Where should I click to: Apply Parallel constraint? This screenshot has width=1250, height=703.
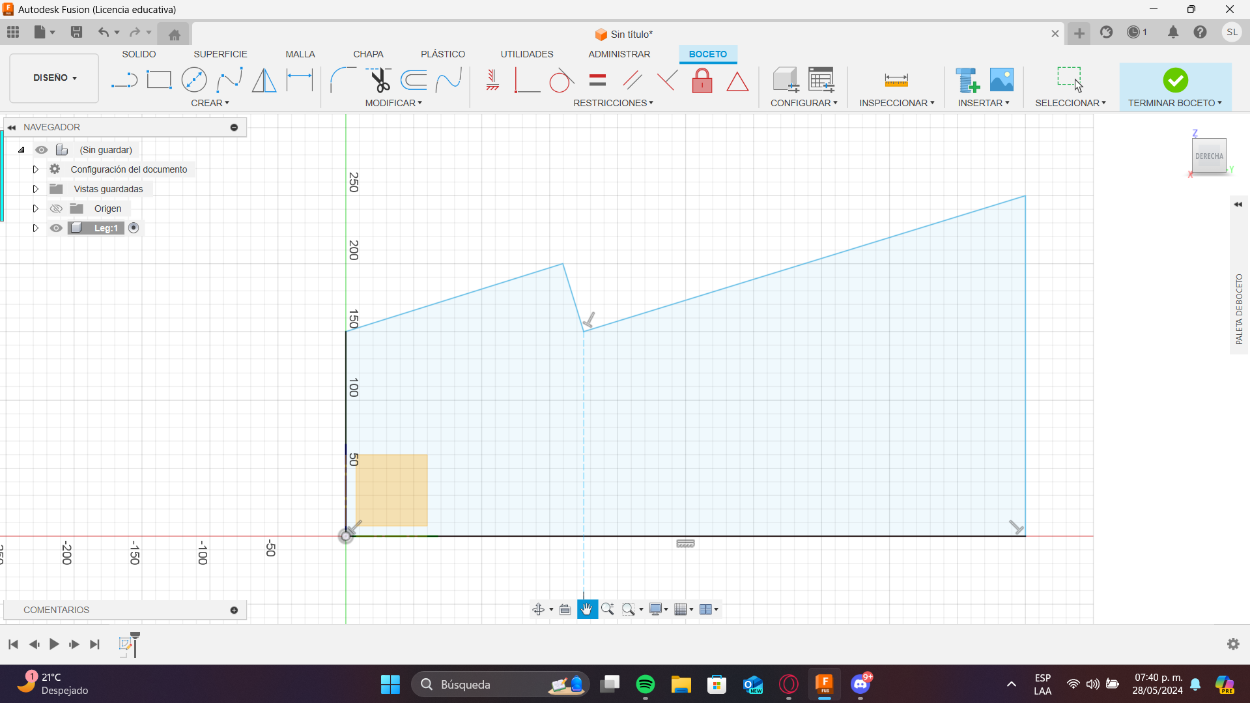tap(632, 80)
